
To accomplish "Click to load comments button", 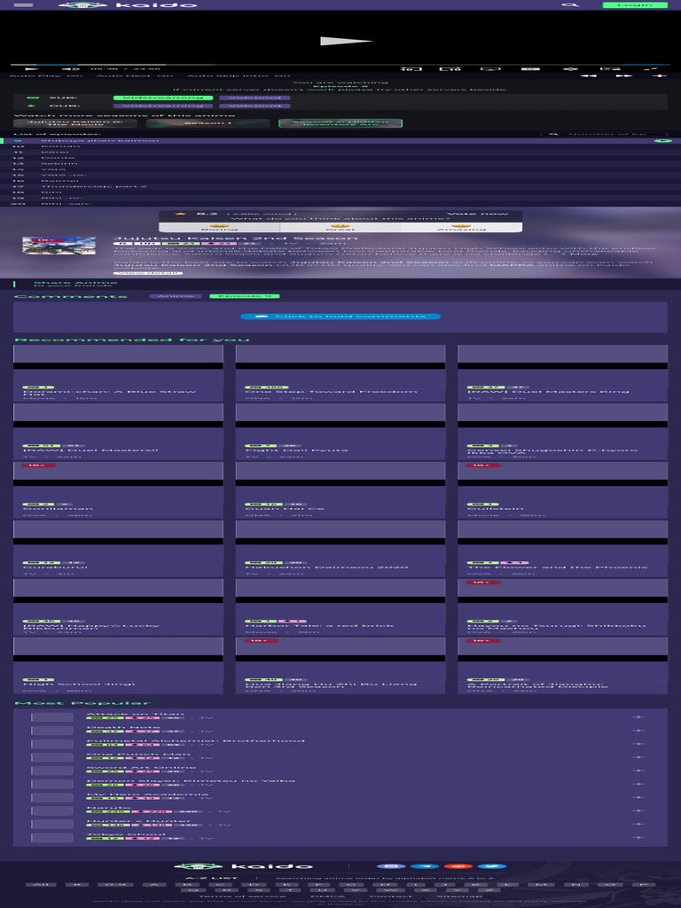I will point(340,317).
